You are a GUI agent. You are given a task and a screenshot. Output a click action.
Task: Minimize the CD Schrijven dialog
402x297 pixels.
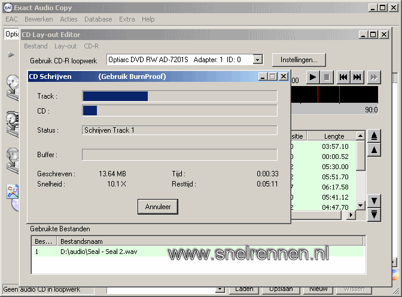pos(263,76)
